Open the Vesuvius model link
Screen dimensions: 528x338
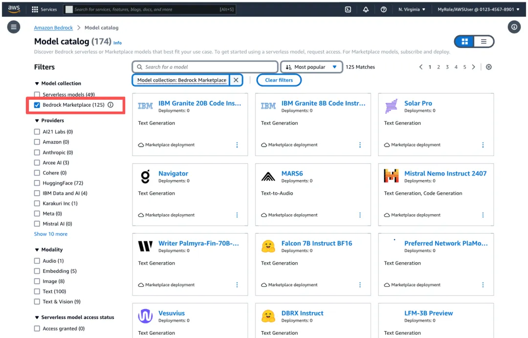pos(172,313)
